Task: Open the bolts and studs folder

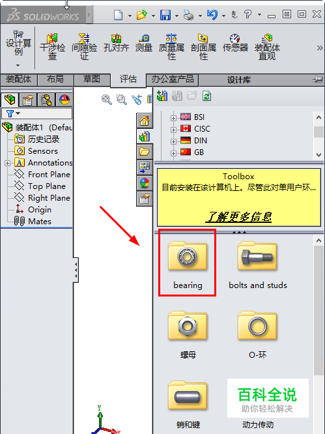Action: coord(258,265)
